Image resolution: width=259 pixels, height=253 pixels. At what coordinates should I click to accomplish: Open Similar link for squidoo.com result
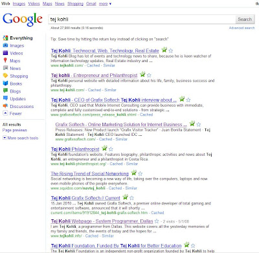pos(131,188)
